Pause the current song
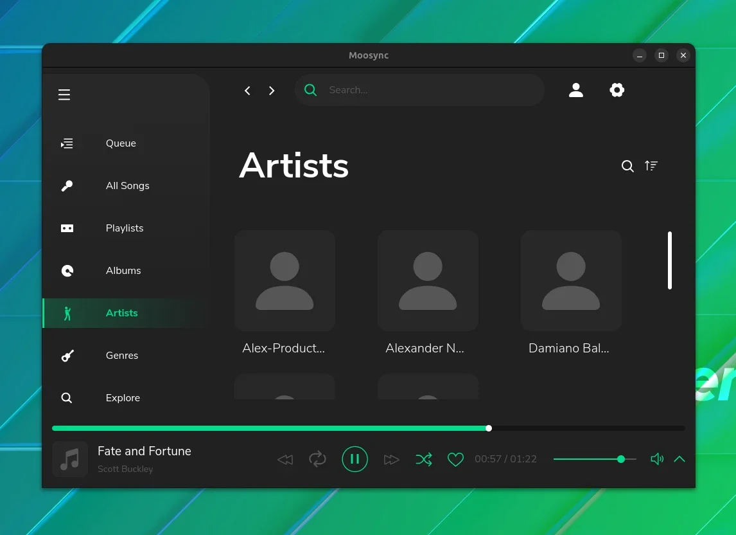Screen dimensions: 736x535 point(355,459)
